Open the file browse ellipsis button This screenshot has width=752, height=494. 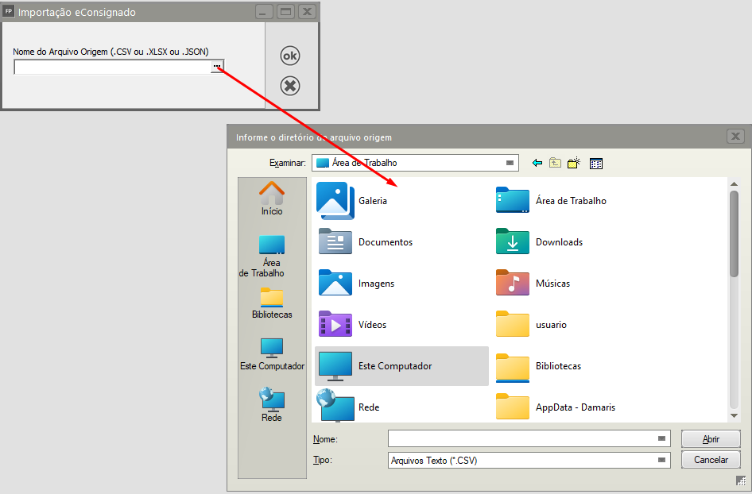pyautogui.click(x=217, y=68)
